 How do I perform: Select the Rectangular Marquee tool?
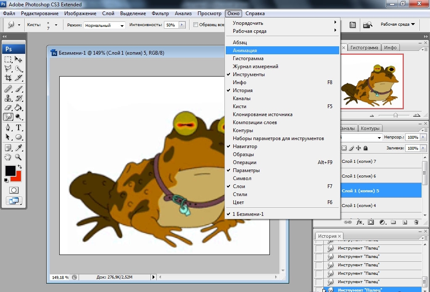click(x=8, y=59)
